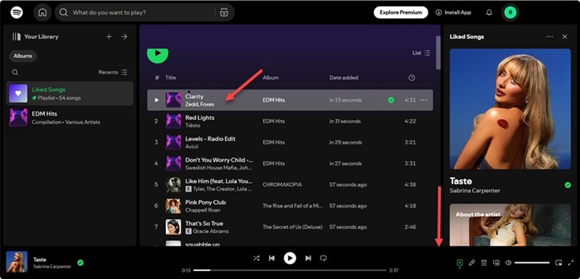This screenshot has height=279, width=580.
Task: Enter full screen with the expand icon
Action: point(571,263)
